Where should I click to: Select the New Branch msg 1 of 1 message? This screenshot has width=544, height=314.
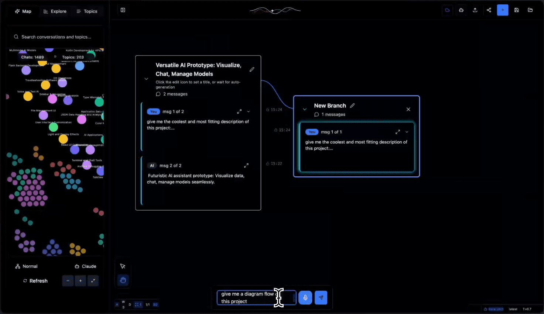coord(357,147)
